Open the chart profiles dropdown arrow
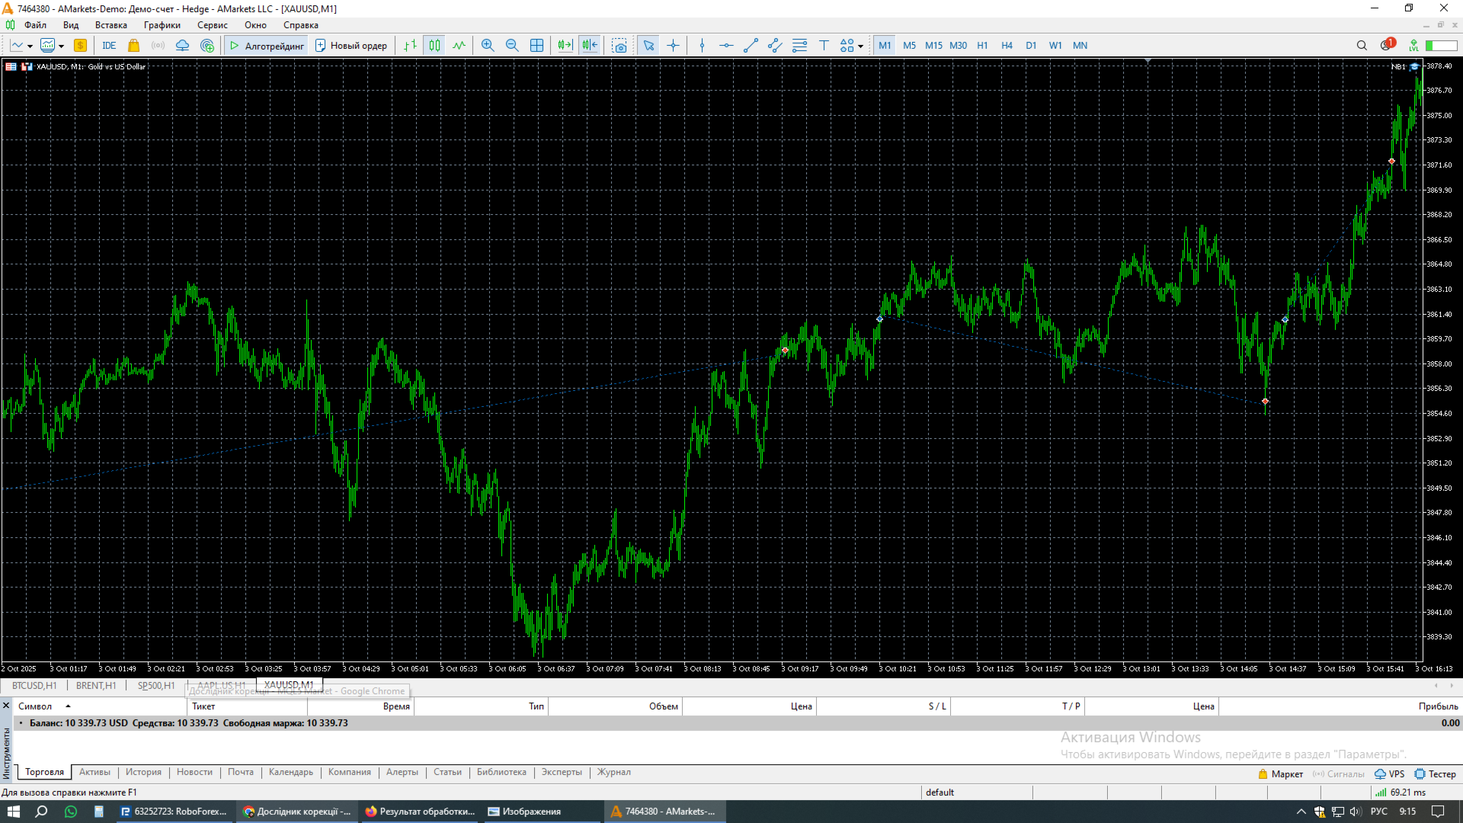The height and width of the screenshot is (823, 1463). pos(61,46)
